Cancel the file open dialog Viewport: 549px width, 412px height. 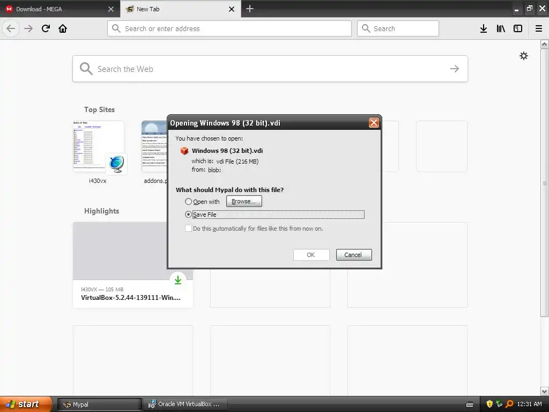click(354, 255)
